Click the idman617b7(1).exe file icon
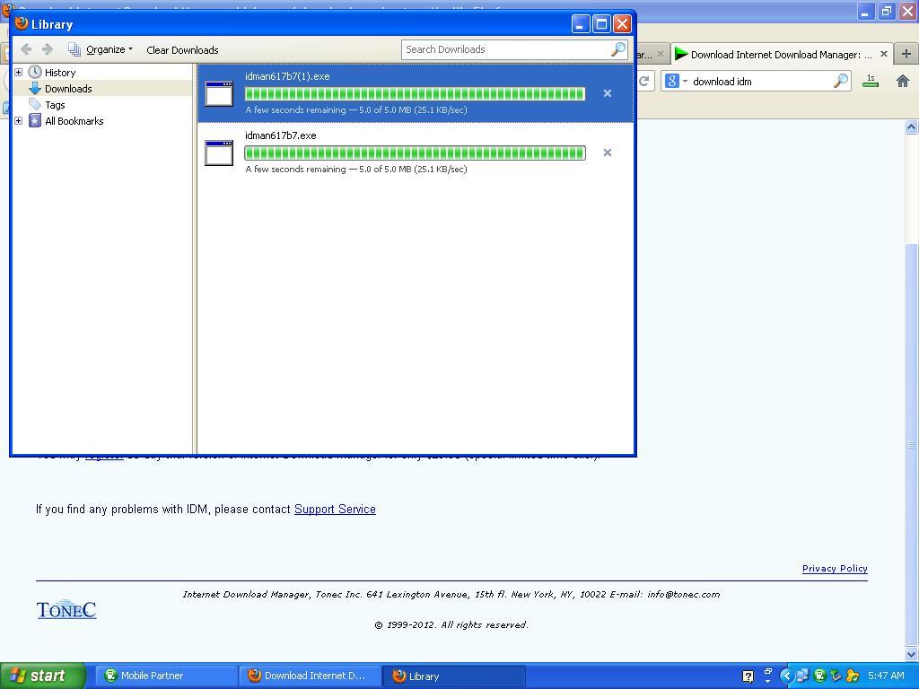Image resolution: width=919 pixels, height=689 pixels. point(219,93)
